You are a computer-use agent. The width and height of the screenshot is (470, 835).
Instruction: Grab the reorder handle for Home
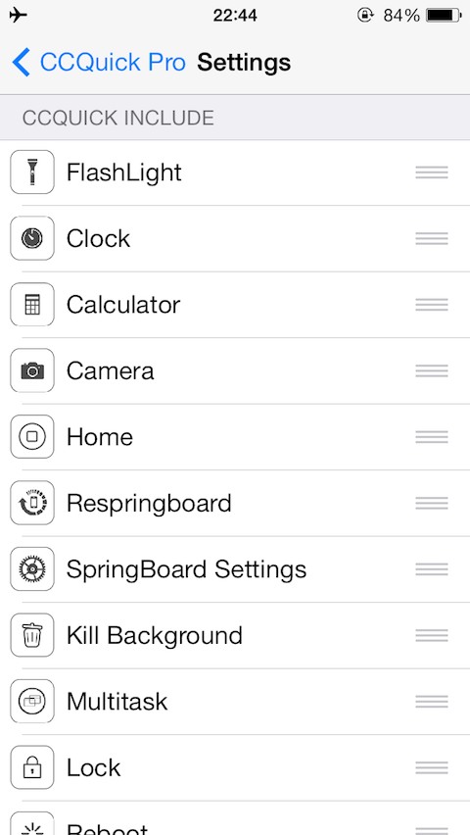(x=432, y=437)
